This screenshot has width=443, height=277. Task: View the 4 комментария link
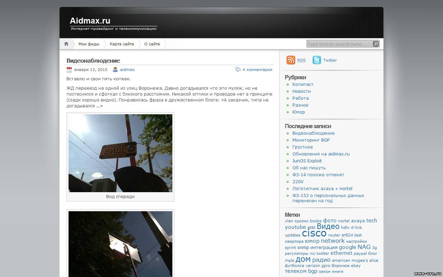click(x=257, y=70)
